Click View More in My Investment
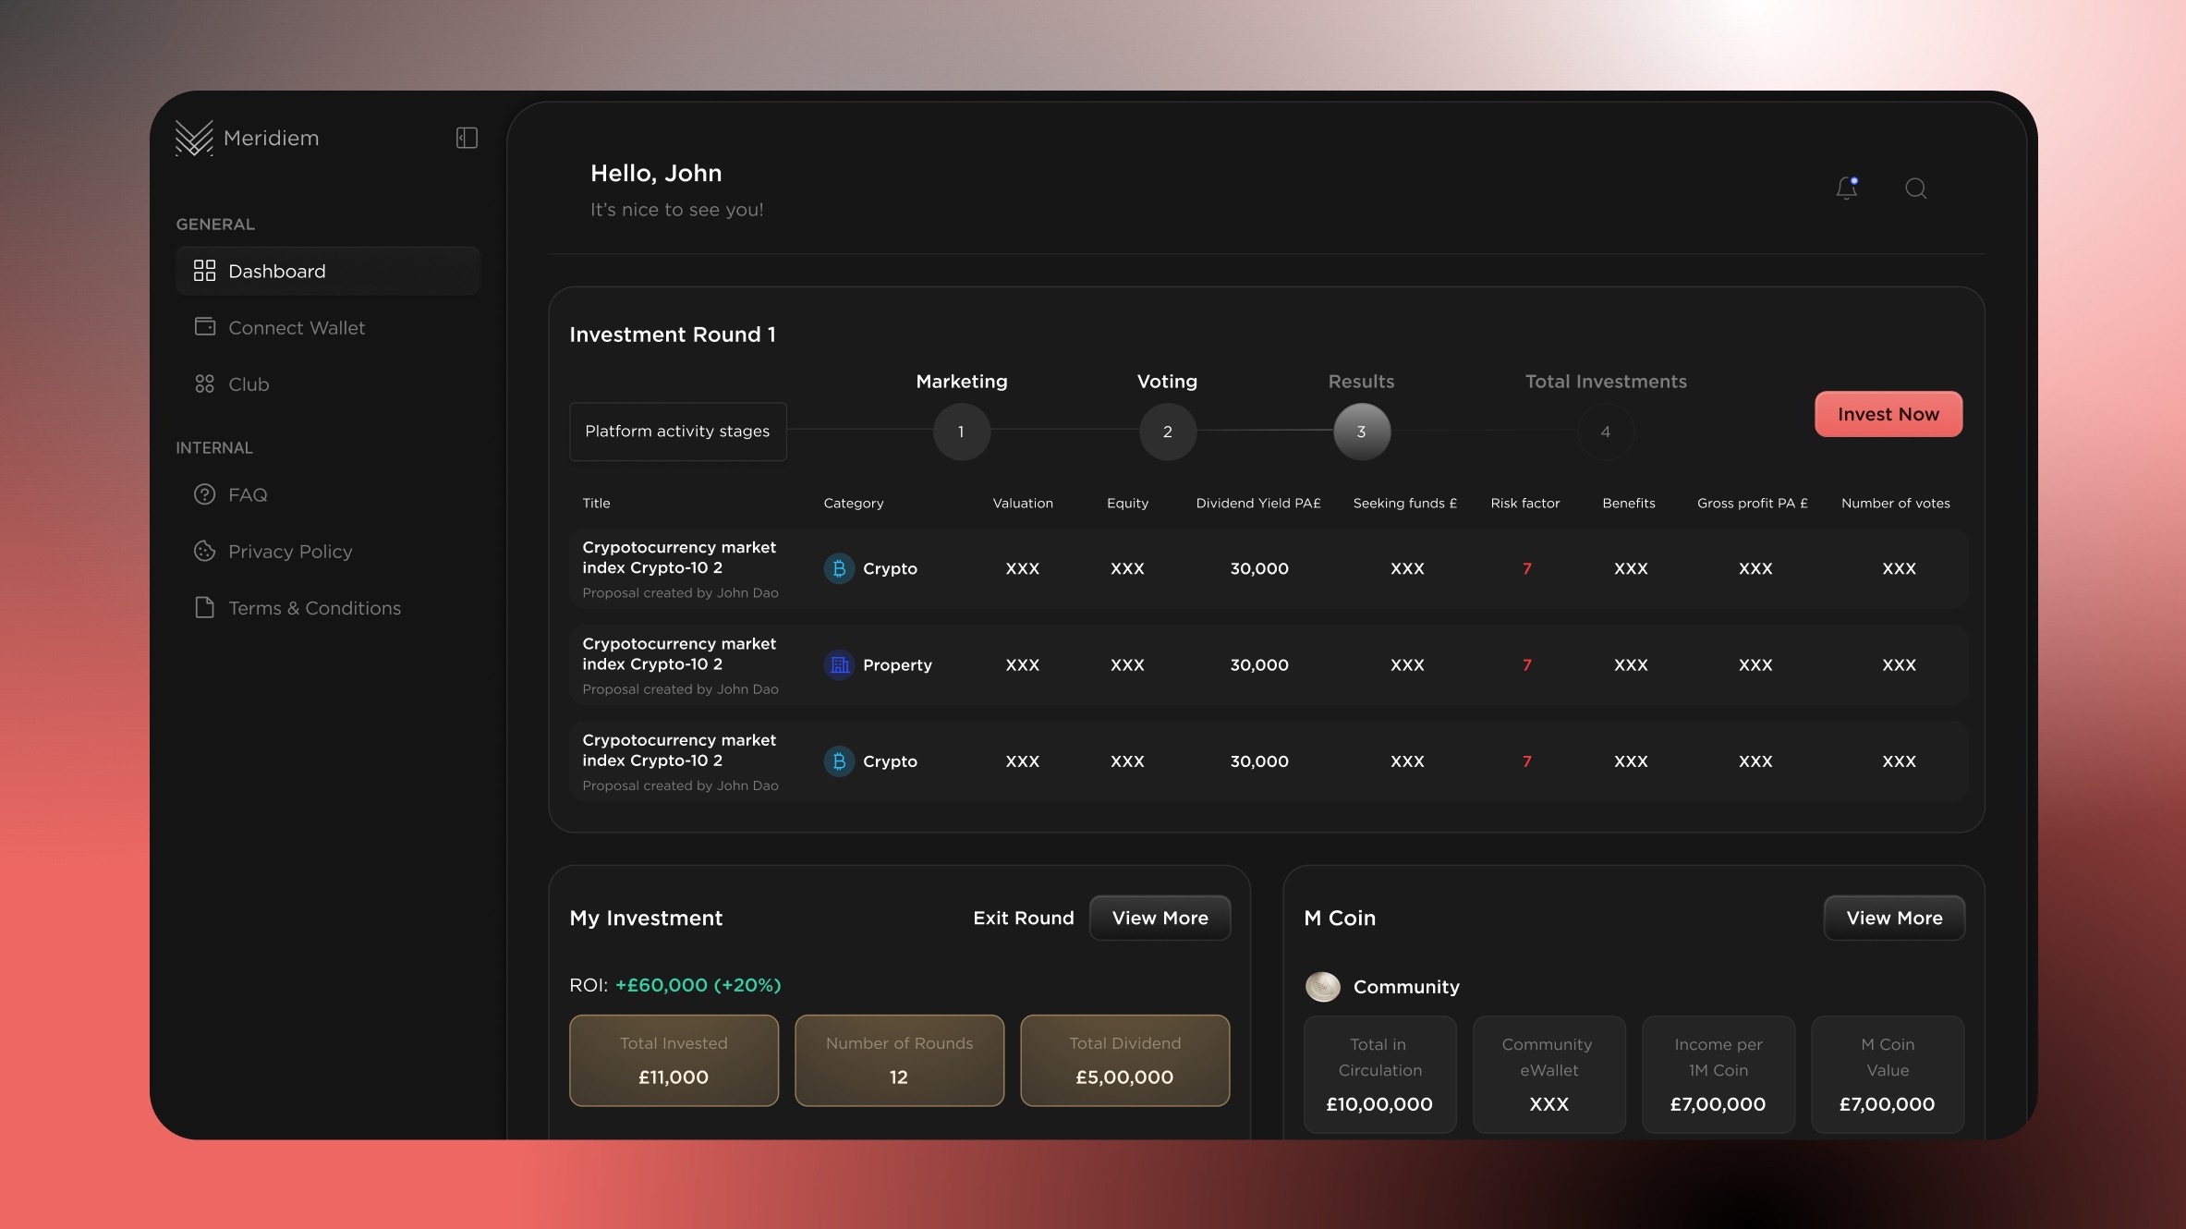The height and width of the screenshot is (1229, 2186). tap(1160, 918)
